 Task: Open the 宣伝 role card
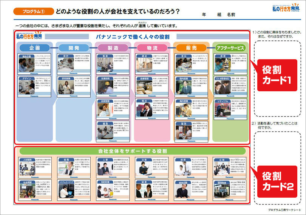pos(191,64)
